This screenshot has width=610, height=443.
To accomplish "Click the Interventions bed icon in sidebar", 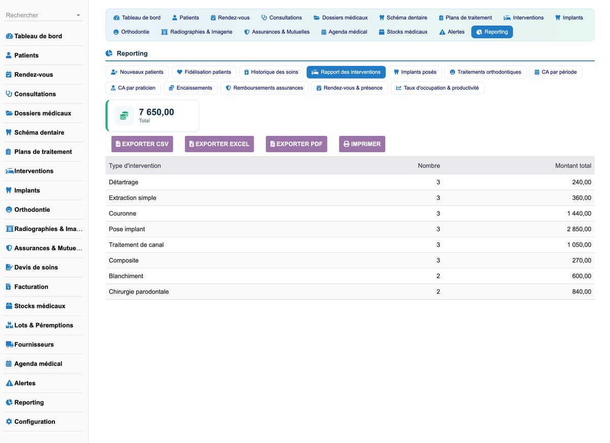I will (10, 171).
